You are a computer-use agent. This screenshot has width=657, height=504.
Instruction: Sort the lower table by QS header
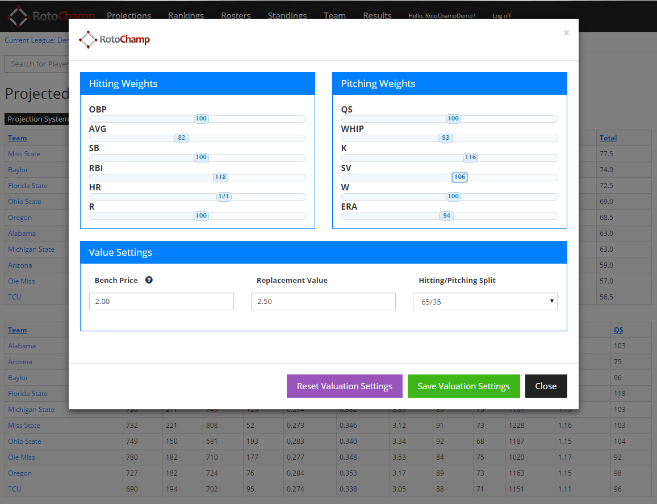tap(618, 330)
